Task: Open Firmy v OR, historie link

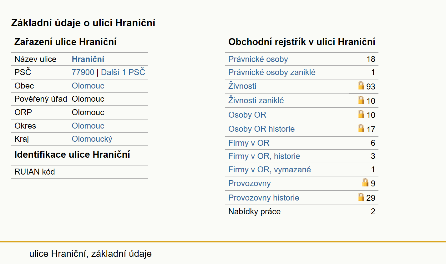Action: click(264, 156)
